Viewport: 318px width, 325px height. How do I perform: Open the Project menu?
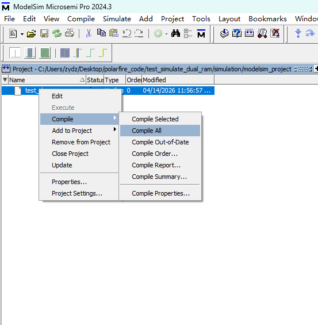[173, 19]
